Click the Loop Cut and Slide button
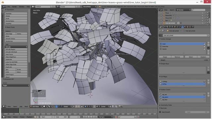This screenshot has width=212, height=119. (16, 62)
